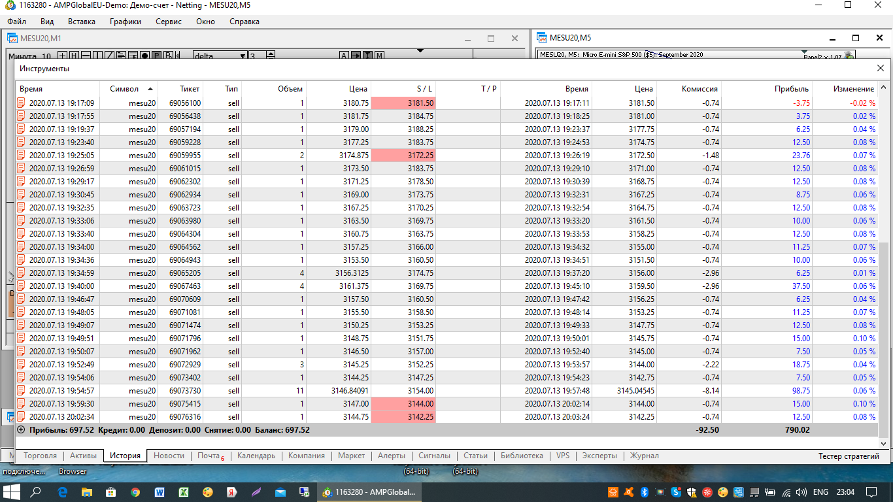893x502 pixels.
Task: Launch Microsoft Excel from the taskbar
Action: click(x=184, y=492)
